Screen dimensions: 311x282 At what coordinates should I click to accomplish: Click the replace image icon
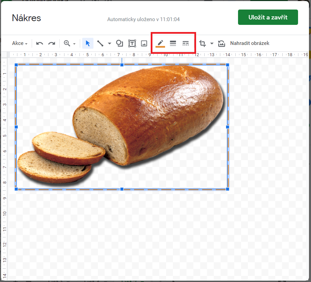point(221,43)
